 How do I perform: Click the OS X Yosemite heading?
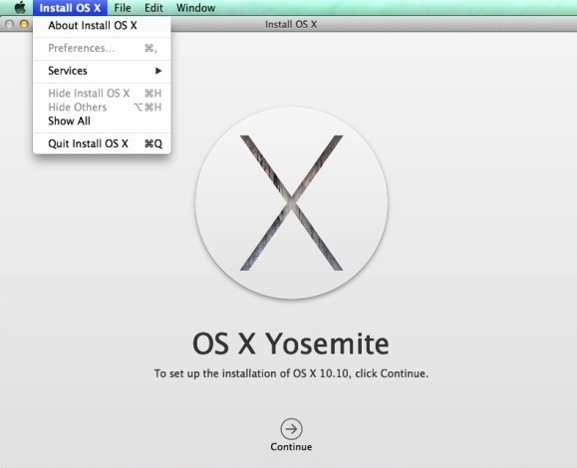click(291, 344)
